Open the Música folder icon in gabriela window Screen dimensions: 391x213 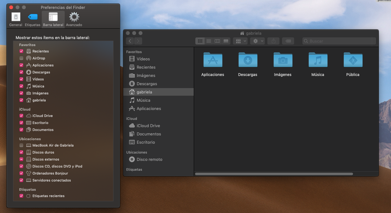(x=318, y=60)
